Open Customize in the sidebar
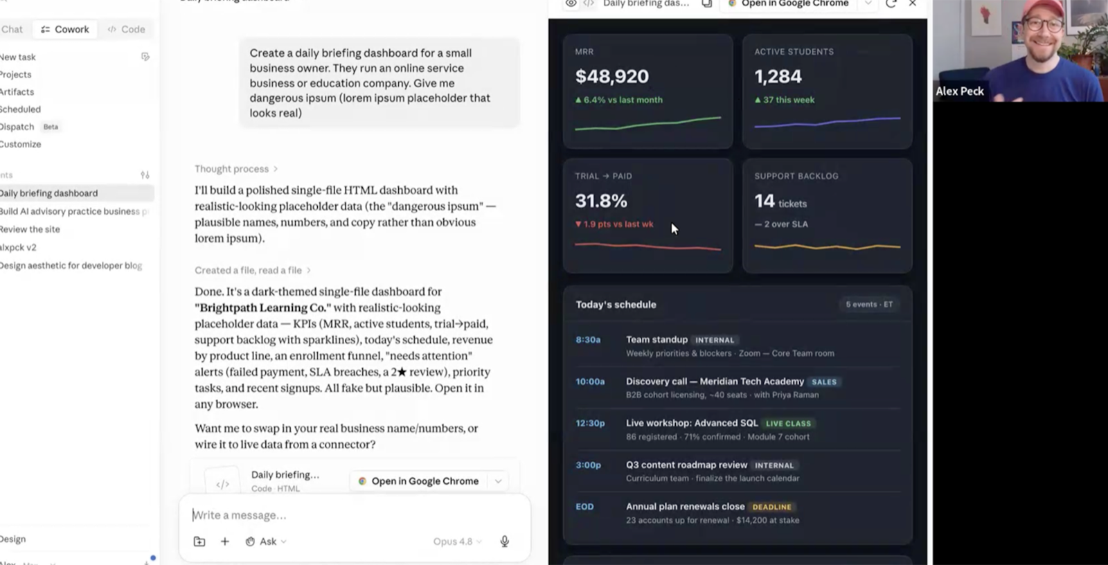1108x565 pixels. (21, 144)
